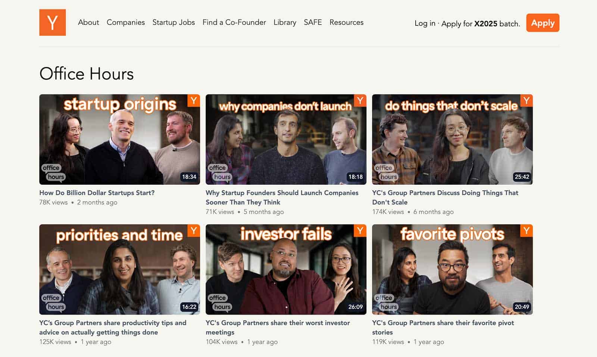Open Startup Jobs section

click(x=174, y=22)
